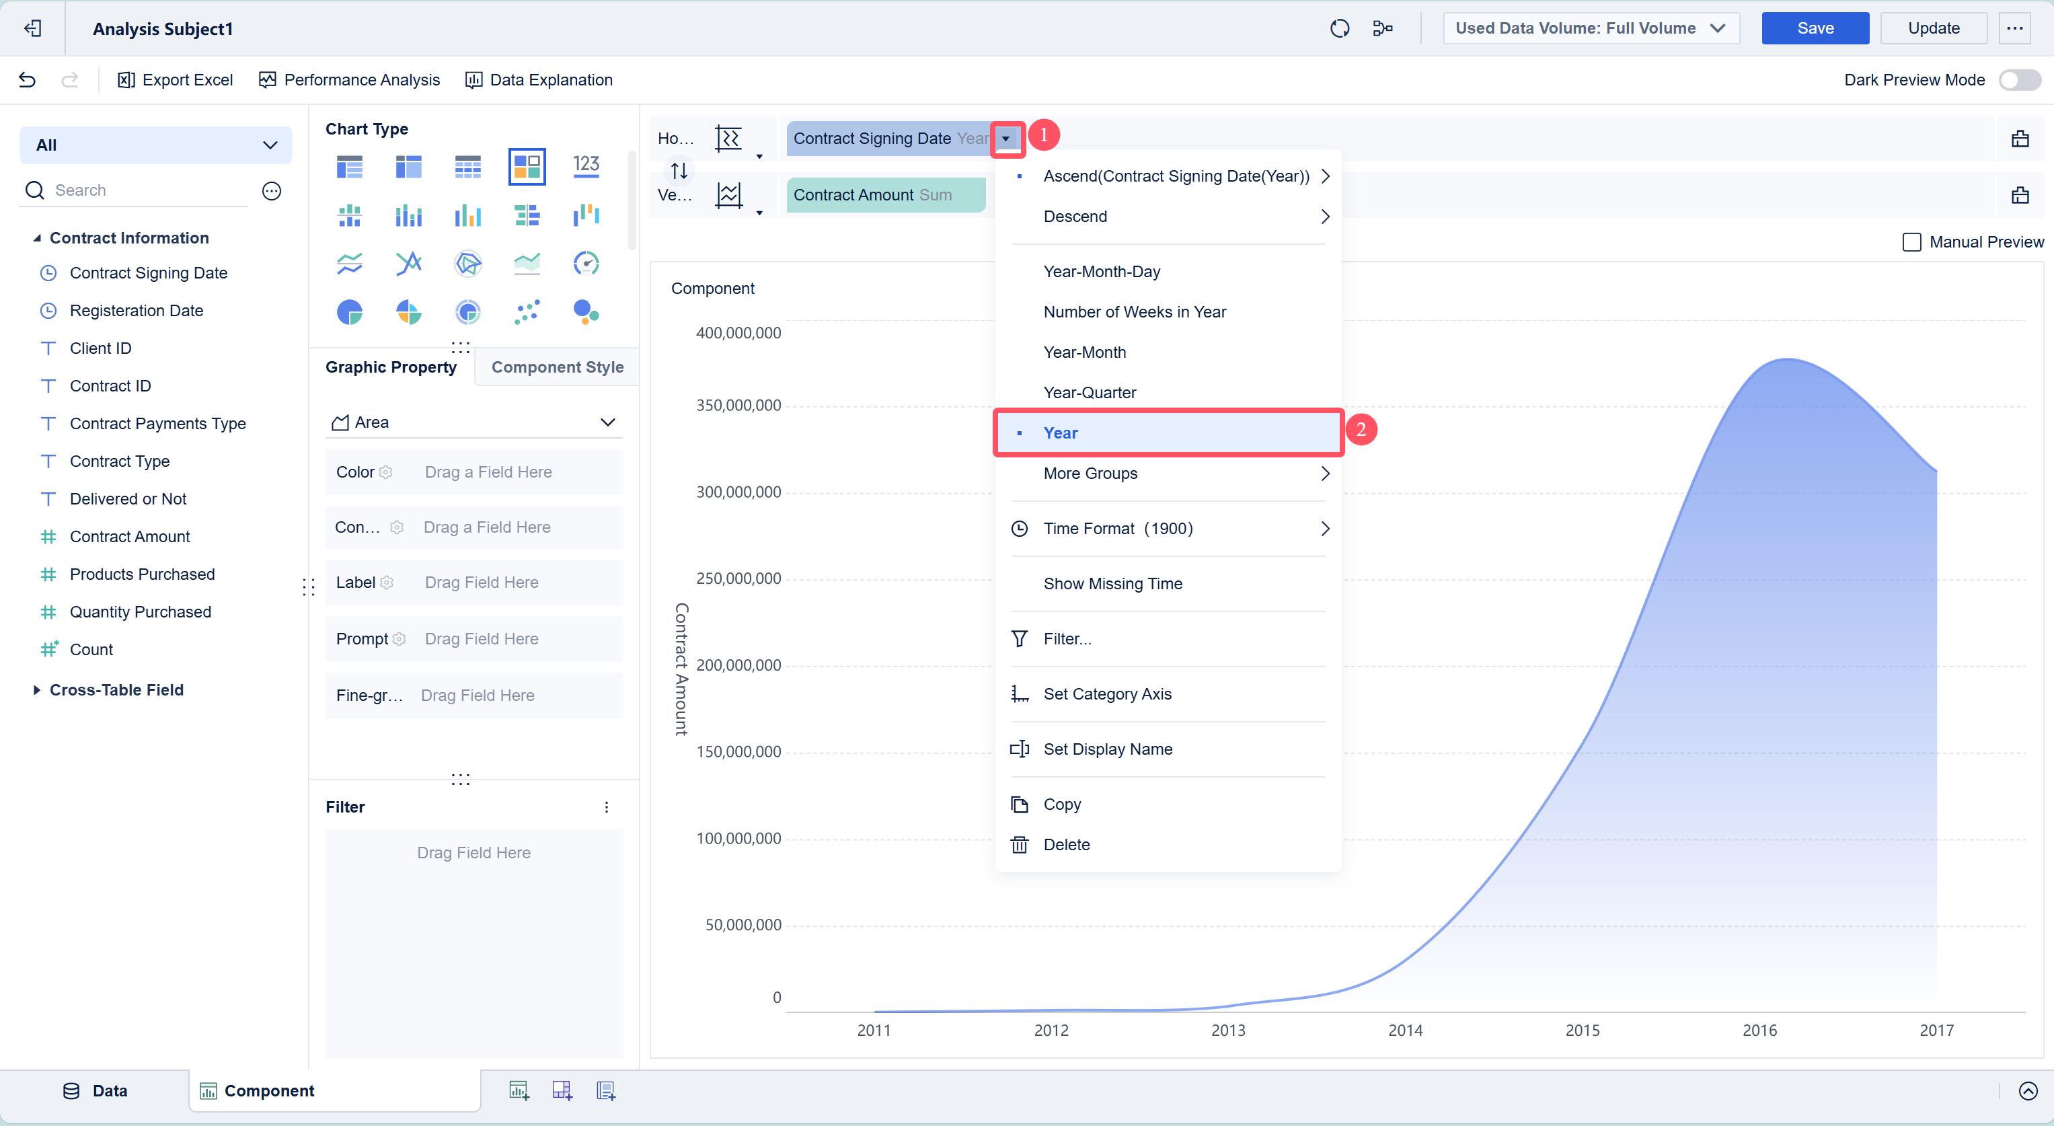Check the Manual Preview checkbox
Image resolution: width=2054 pixels, height=1126 pixels.
click(1911, 242)
